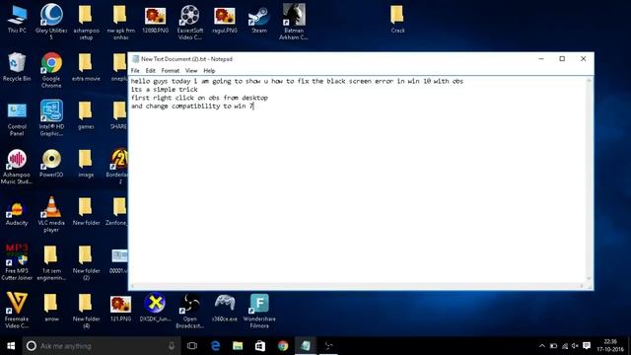Open the games folder

click(86, 115)
